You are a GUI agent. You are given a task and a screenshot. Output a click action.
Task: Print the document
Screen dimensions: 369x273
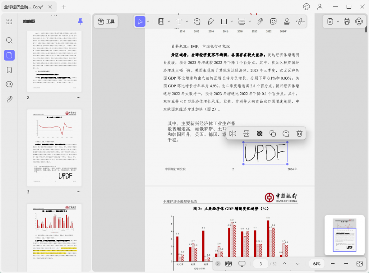[x=347, y=22]
